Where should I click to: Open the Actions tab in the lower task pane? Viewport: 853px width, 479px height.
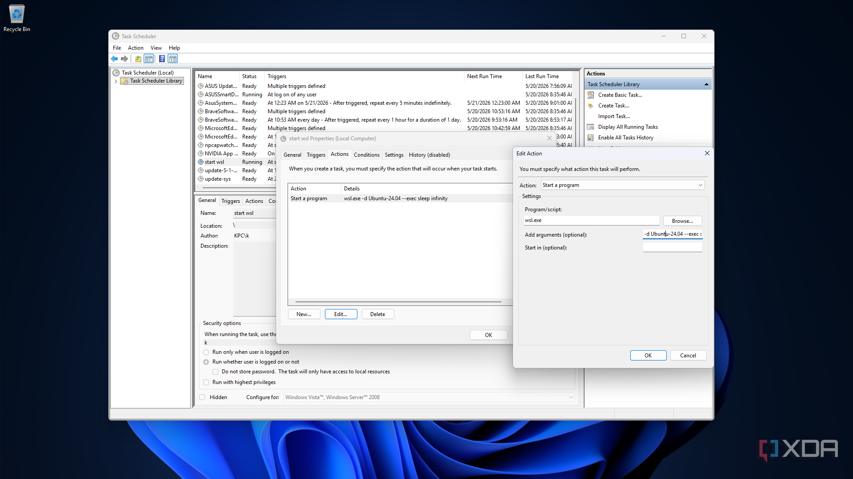254,201
